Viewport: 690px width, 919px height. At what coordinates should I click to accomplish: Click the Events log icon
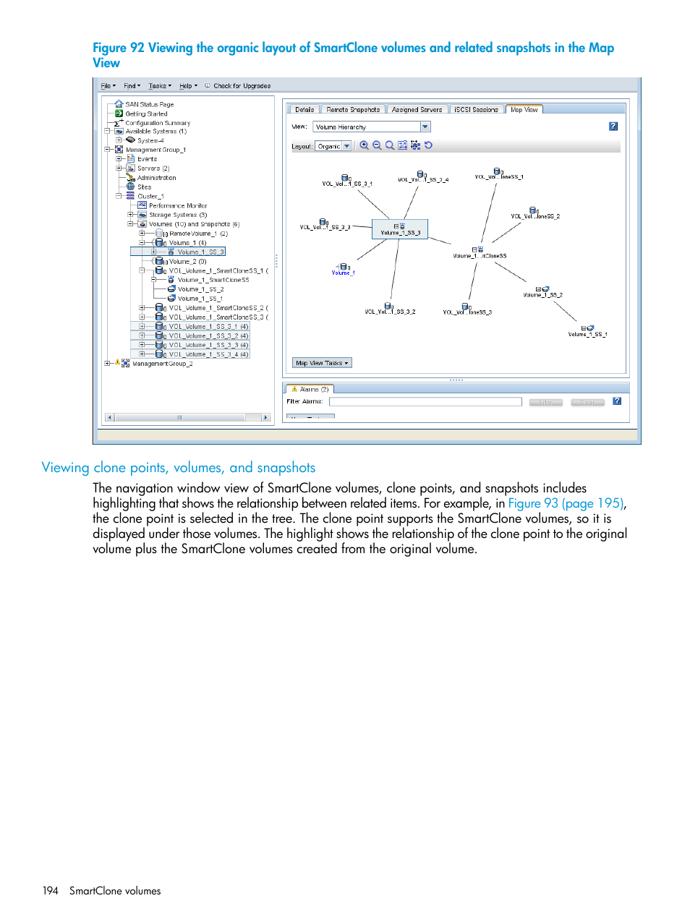(x=131, y=158)
